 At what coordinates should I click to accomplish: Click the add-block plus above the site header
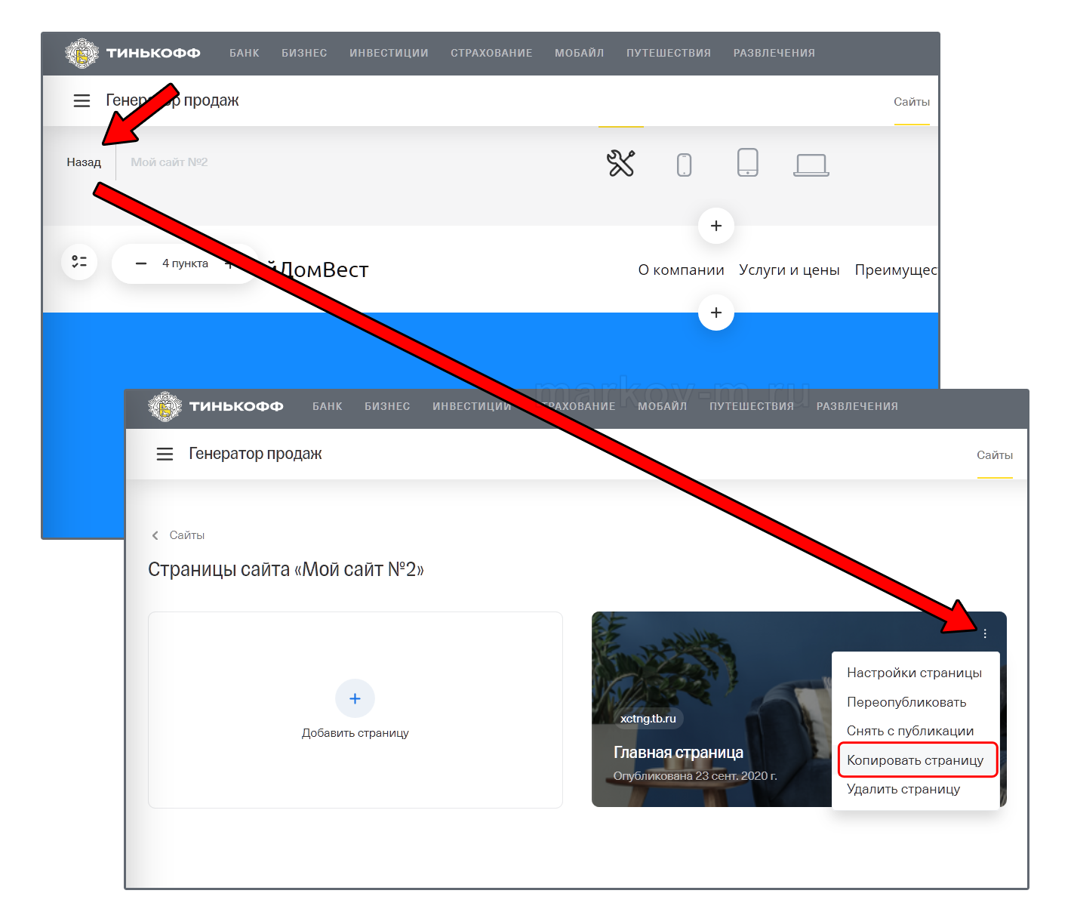click(716, 226)
